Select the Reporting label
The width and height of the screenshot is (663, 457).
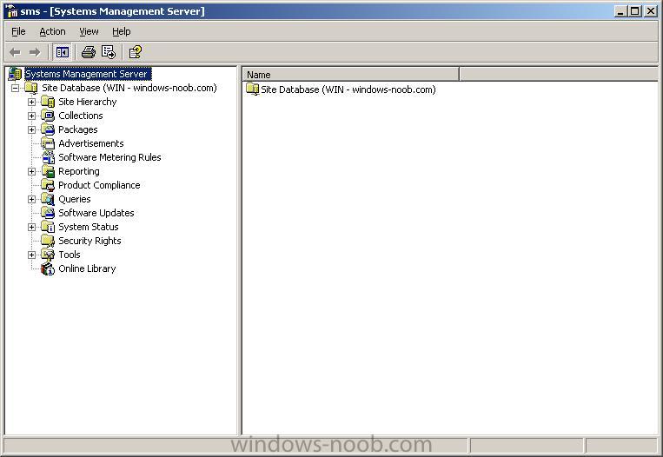click(79, 172)
